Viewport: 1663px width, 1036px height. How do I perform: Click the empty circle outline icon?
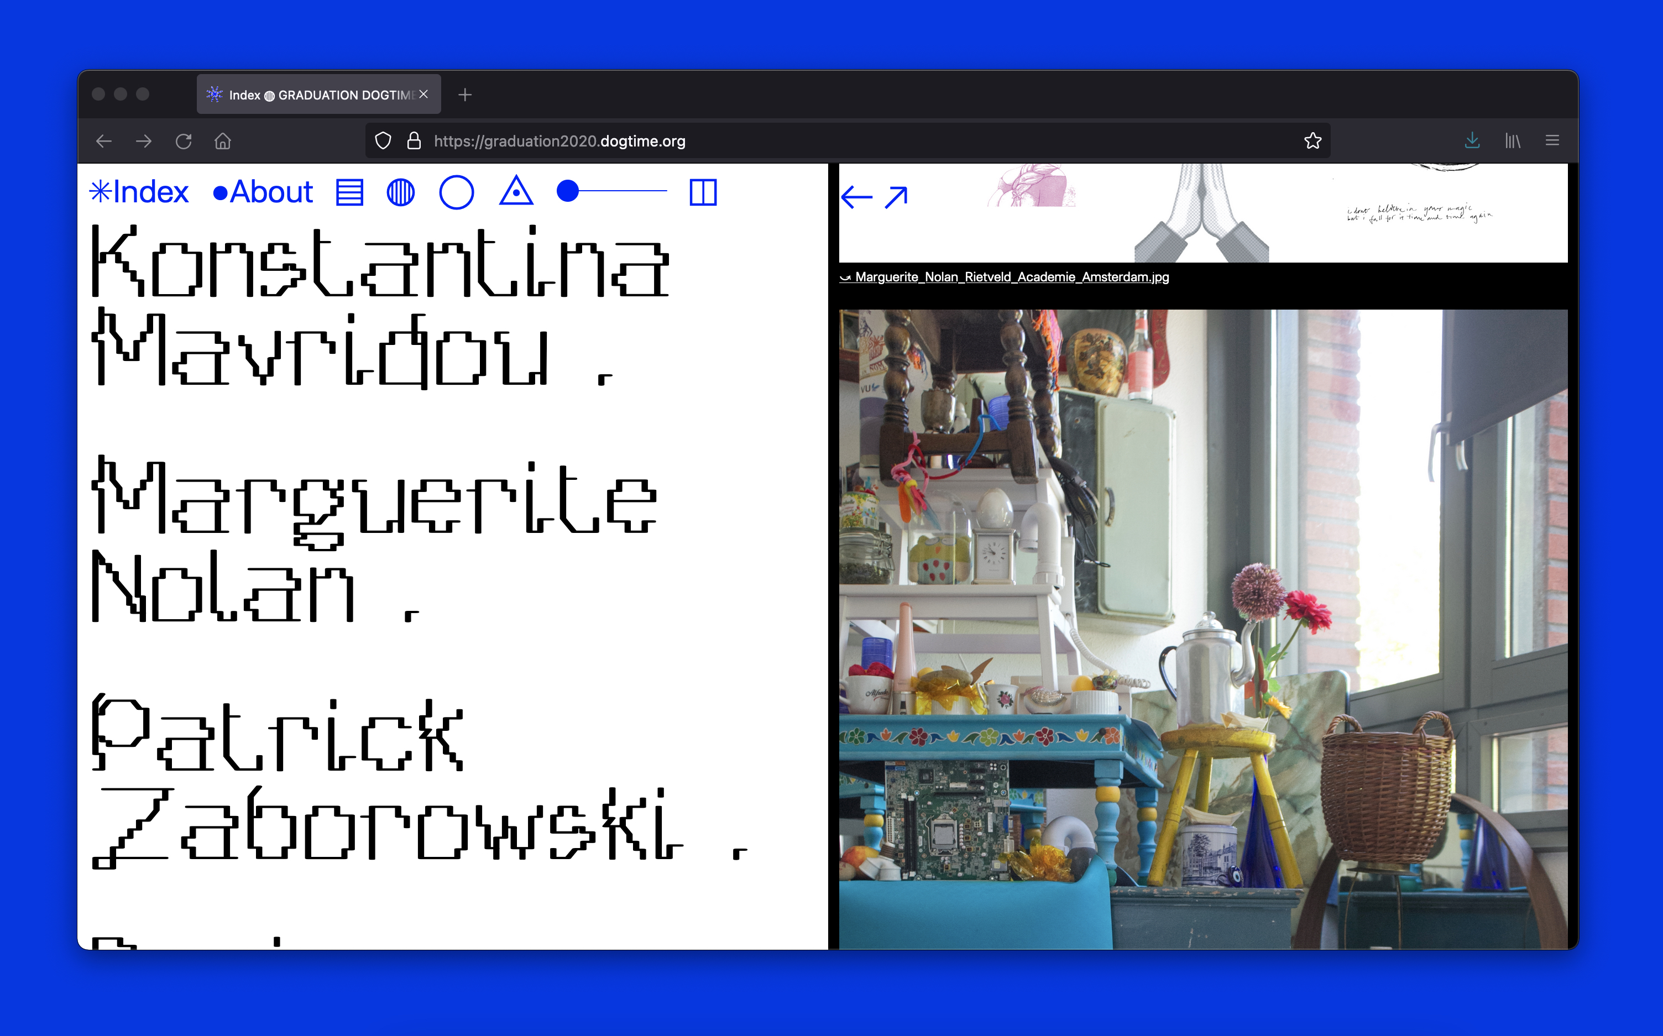[456, 192]
